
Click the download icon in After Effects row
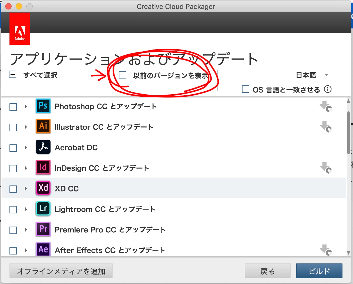(x=326, y=250)
